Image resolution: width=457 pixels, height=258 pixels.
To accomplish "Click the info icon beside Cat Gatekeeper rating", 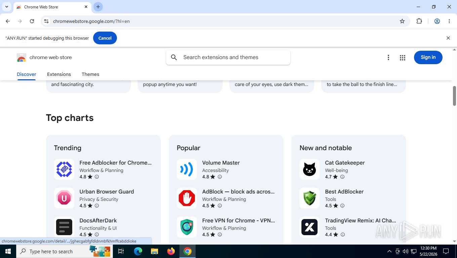I will click(x=342, y=177).
